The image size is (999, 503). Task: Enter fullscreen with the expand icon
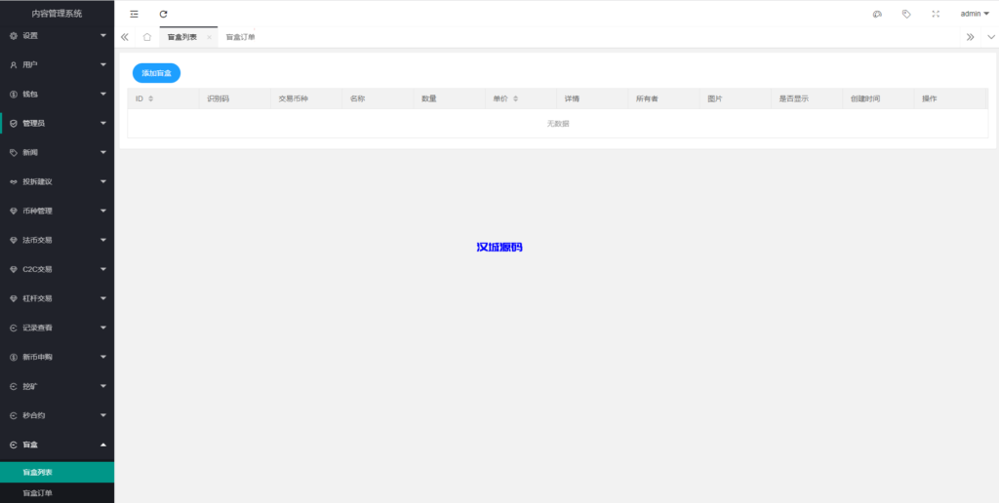pyautogui.click(x=936, y=14)
